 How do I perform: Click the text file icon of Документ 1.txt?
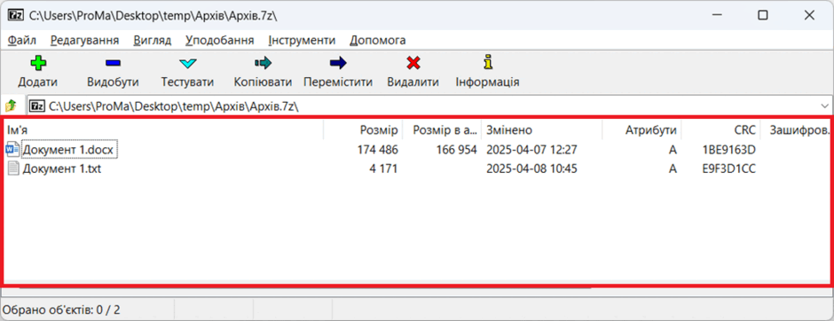pos(14,169)
